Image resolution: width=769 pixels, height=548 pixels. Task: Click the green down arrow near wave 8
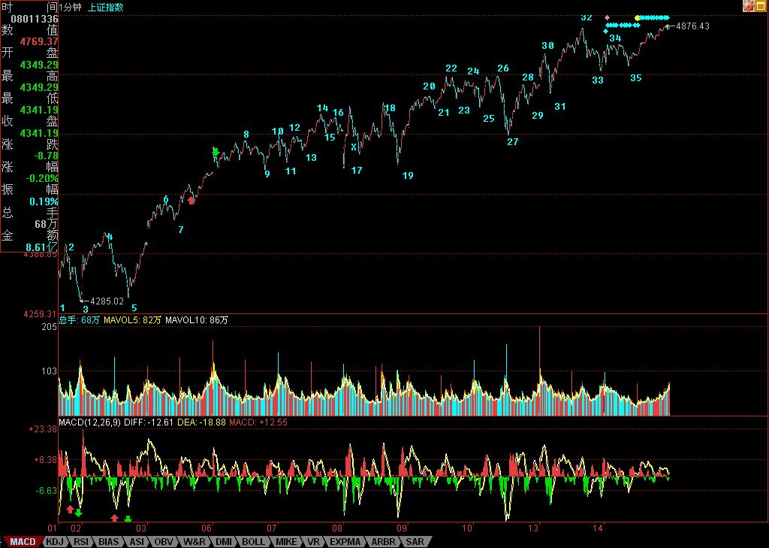coord(216,153)
